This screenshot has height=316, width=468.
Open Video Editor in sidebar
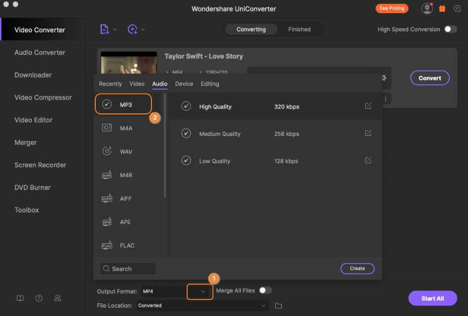[x=34, y=120]
